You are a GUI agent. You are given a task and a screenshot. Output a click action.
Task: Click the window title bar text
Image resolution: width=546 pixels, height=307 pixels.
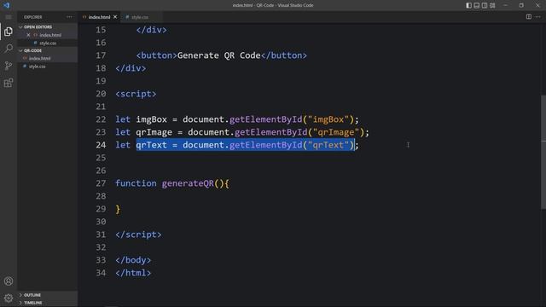(273, 5)
